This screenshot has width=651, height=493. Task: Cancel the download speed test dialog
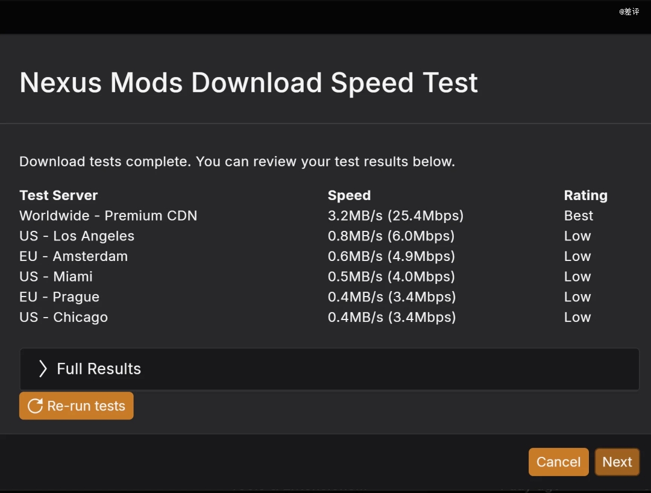558,462
